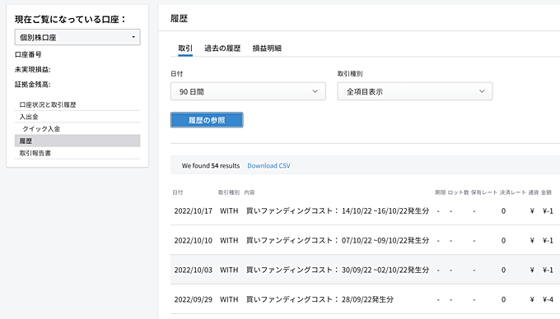Screen dimensions: 560x319
Task: Open クイック入金 in the sidebar
Action: (77, 129)
